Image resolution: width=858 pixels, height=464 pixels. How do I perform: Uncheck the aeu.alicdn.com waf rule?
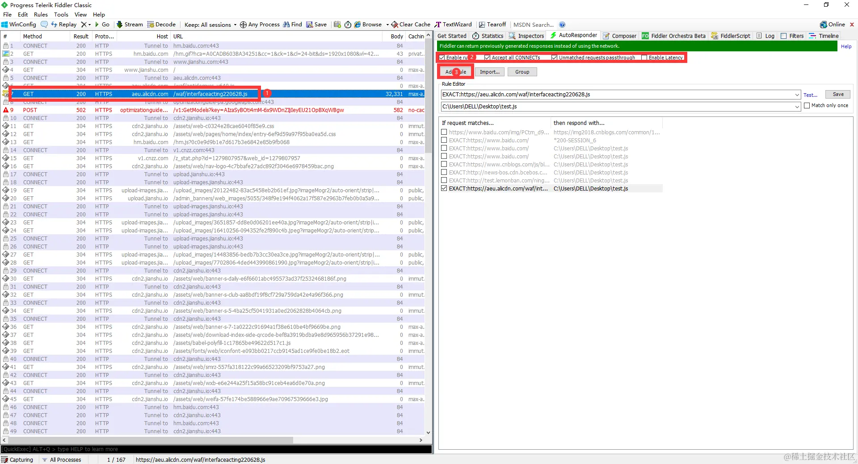[444, 188]
